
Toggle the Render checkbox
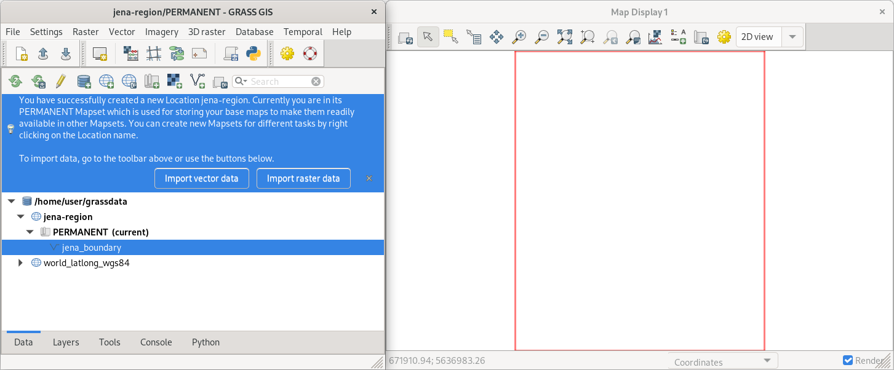click(848, 361)
